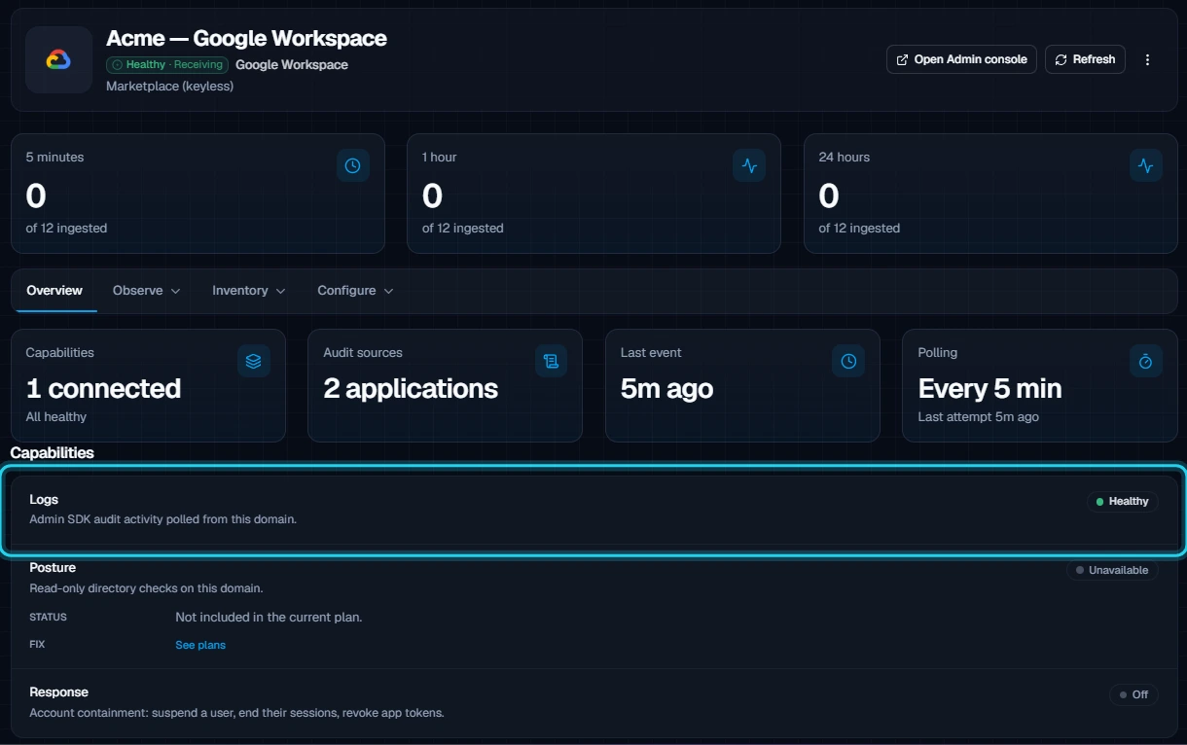Viewport: 1187px width, 745px height.
Task: Click the 'Every 5 min' polling value
Action: [989, 389]
